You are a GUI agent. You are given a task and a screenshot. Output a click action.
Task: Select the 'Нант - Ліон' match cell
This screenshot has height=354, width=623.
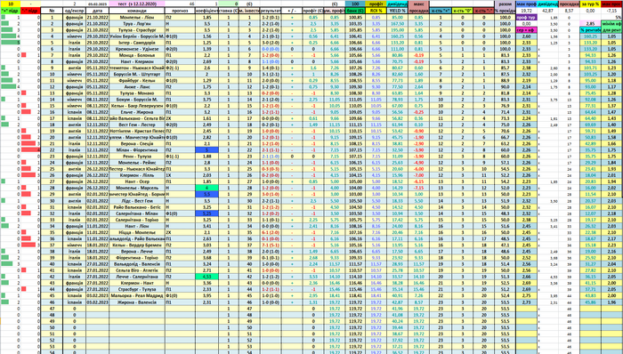pos(137,226)
